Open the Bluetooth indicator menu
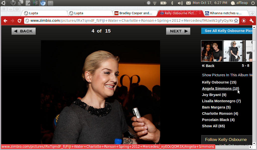Image resolution: width=257 pixels, height=150 pixels. click(172, 3)
